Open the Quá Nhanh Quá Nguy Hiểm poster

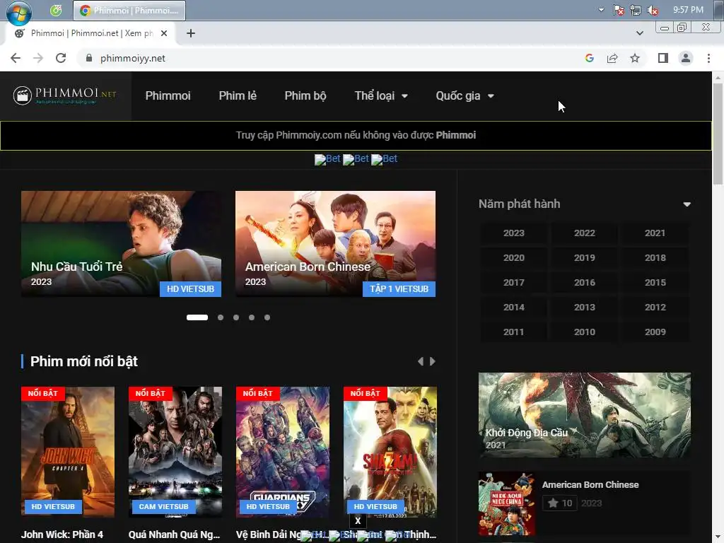(175, 451)
